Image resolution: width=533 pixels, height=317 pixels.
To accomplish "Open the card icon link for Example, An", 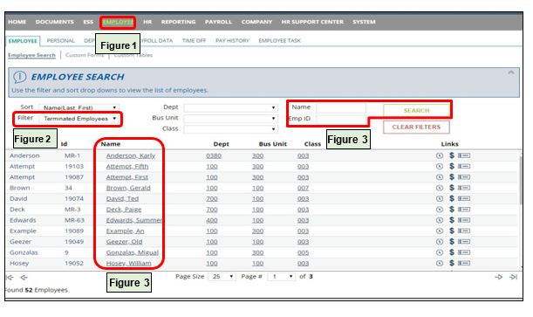I will pyautogui.click(x=464, y=231).
